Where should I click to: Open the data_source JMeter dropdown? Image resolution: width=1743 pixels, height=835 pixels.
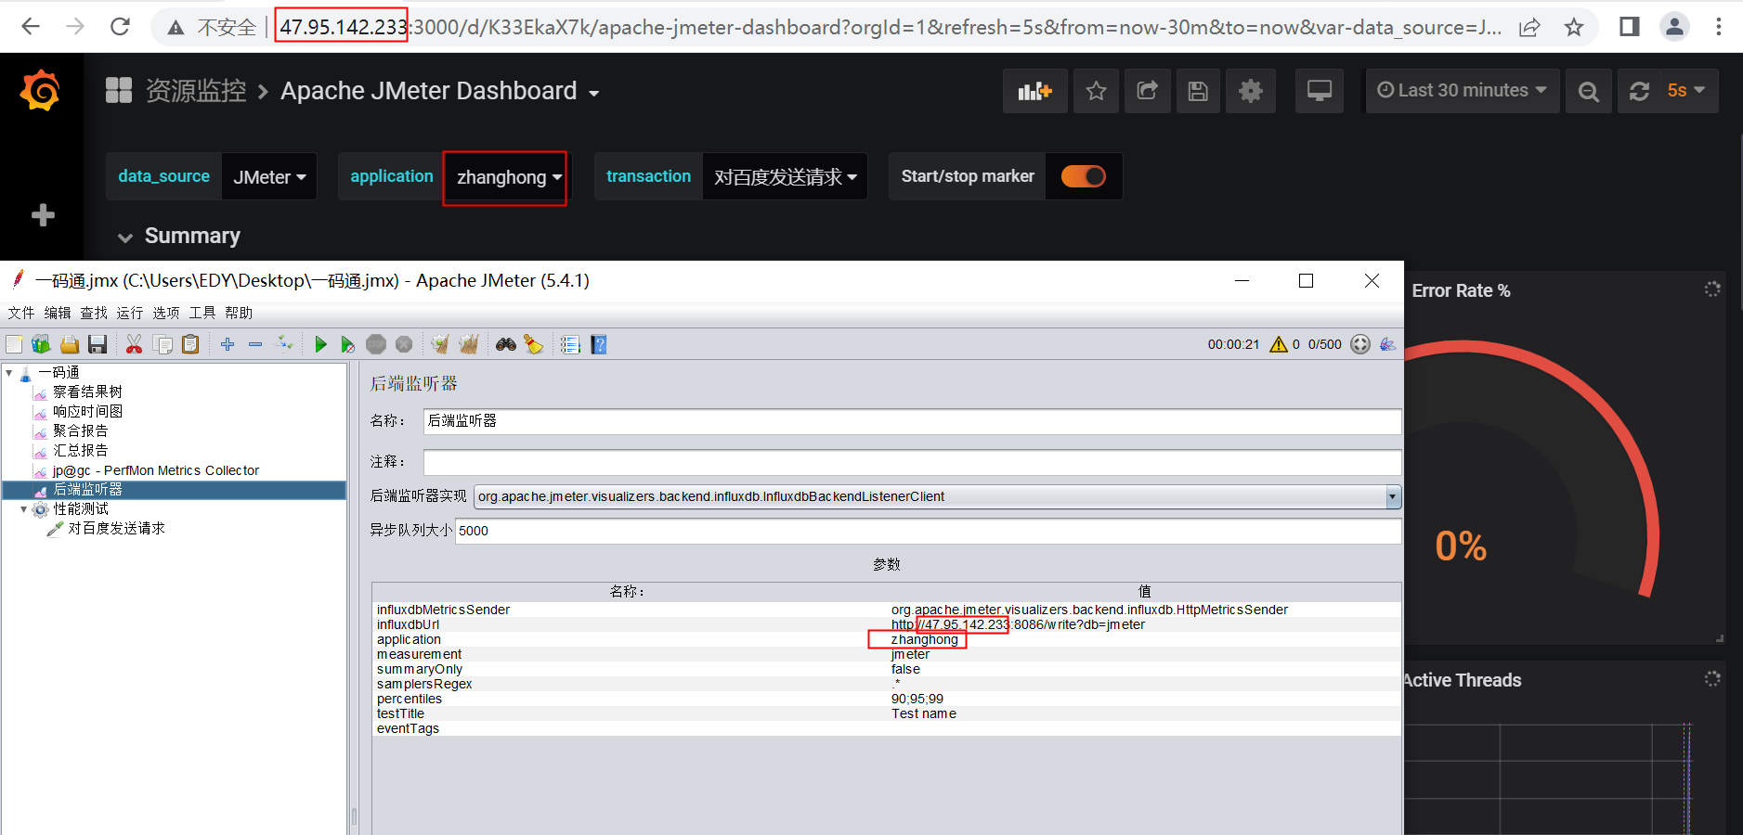[x=269, y=176]
